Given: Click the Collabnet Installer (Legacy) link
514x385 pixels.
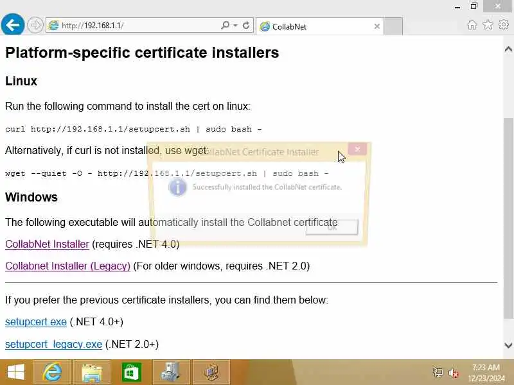Looking at the screenshot, I should pos(68,266).
